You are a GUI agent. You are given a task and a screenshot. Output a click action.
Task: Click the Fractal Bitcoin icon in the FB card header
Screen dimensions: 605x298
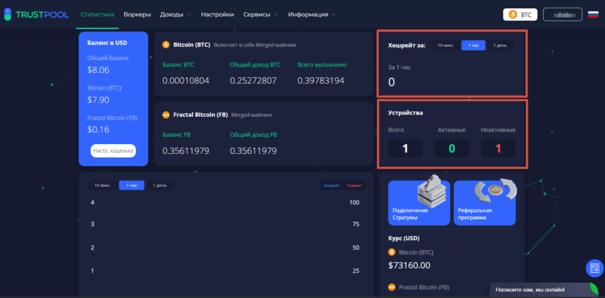click(166, 114)
